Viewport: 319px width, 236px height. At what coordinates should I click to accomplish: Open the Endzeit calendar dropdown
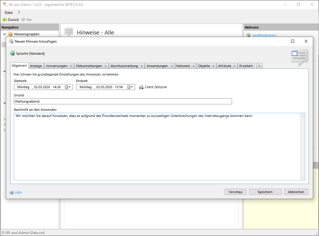tap(130, 87)
